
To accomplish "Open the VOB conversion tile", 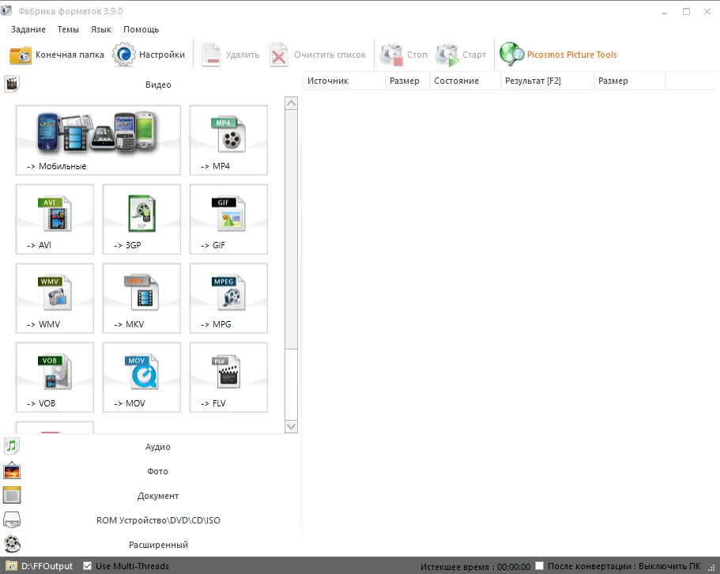I will coord(55,377).
